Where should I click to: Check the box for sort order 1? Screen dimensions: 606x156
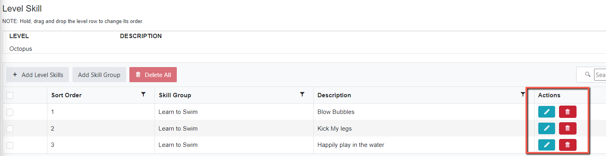pyautogui.click(x=10, y=112)
